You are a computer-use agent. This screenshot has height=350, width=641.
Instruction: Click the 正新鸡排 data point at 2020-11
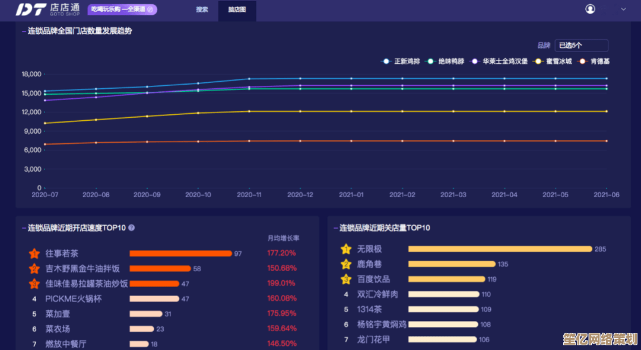[249, 79]
